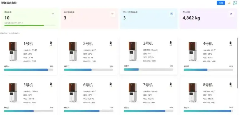Switch language with the translate icon
Viewport: 240px width, 115px height.
[235, 3]
